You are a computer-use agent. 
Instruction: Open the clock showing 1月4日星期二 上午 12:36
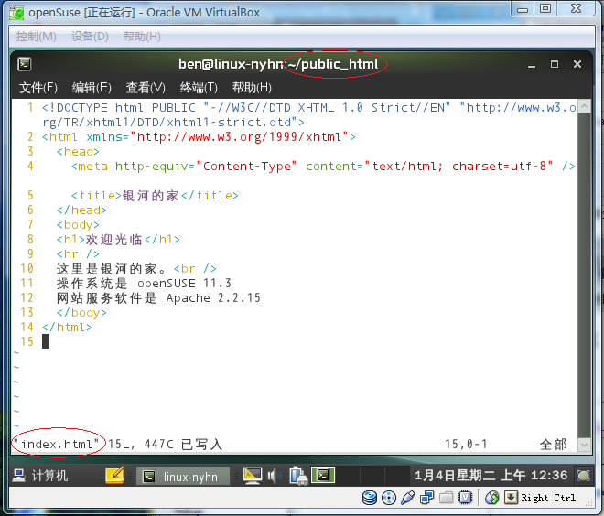491,476
